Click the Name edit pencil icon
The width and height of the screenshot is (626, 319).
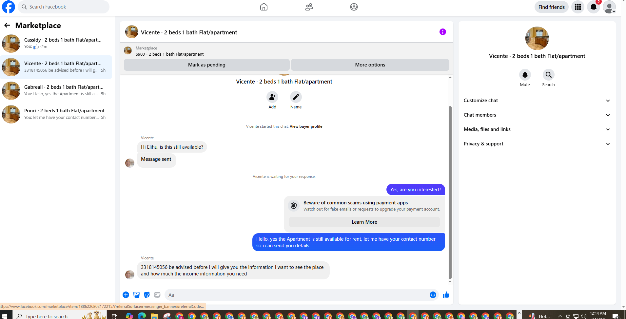coord(296,97)
